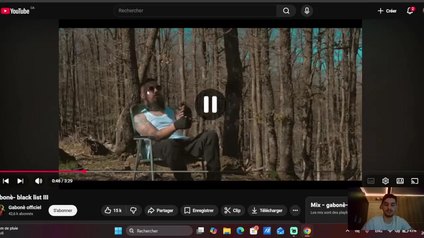The width and height of the screenshot is (424, 238).
Task: Open the green app icon on the taskbar
Action: click(294, 231)
